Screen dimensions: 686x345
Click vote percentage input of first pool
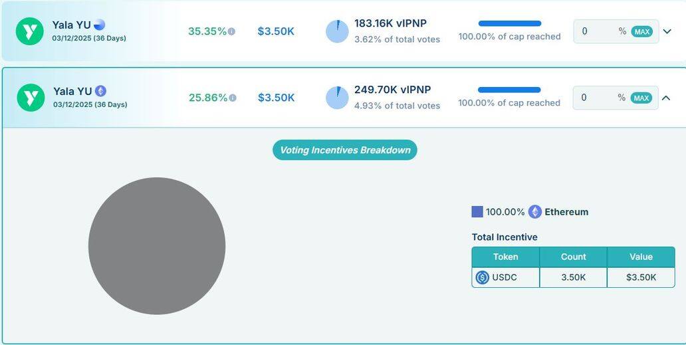point(596,31)
